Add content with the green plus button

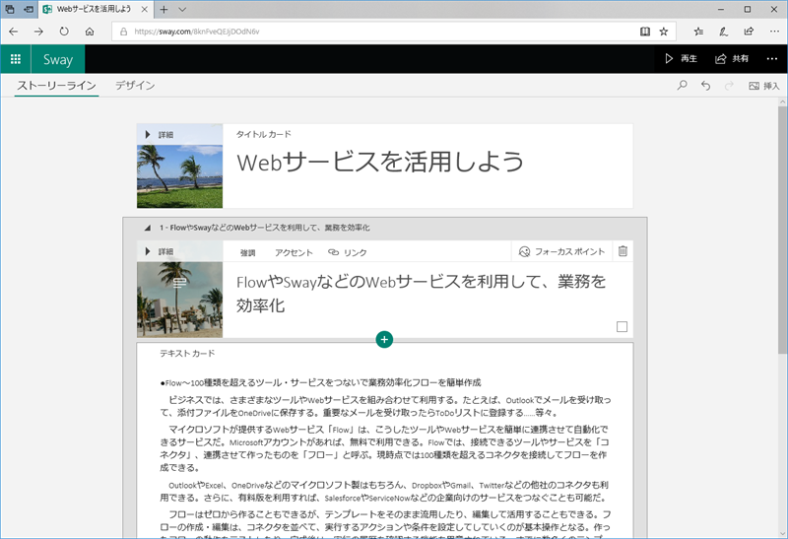tap(384, 339)
